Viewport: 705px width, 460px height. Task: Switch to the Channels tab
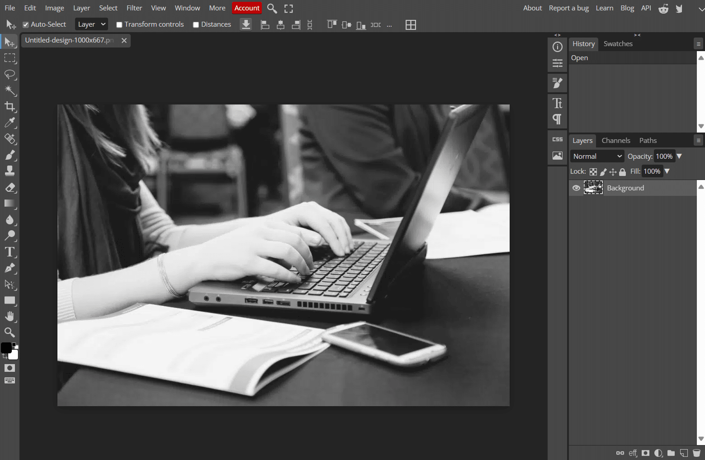tap(616, 140)
